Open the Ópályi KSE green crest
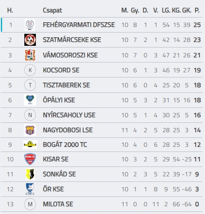205x214 pixels. coord(30,100)
